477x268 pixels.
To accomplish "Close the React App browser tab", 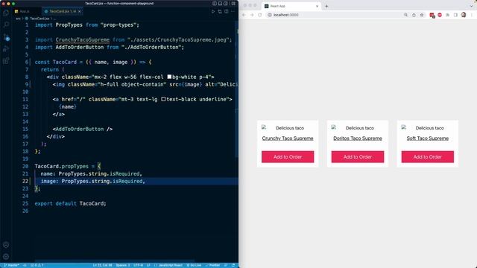I will (x=317, y=6).
